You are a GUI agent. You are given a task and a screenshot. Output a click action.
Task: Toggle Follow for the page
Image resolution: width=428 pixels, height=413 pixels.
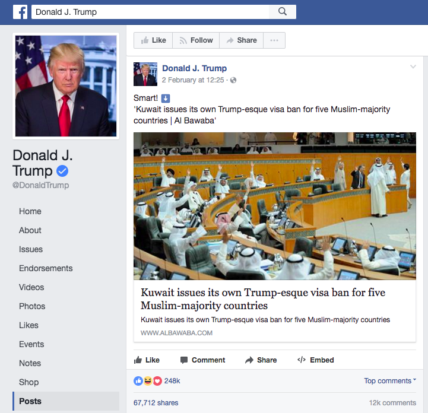[196, 40]
